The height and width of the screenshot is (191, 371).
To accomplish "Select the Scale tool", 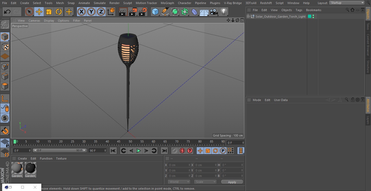I will [49, 12].
